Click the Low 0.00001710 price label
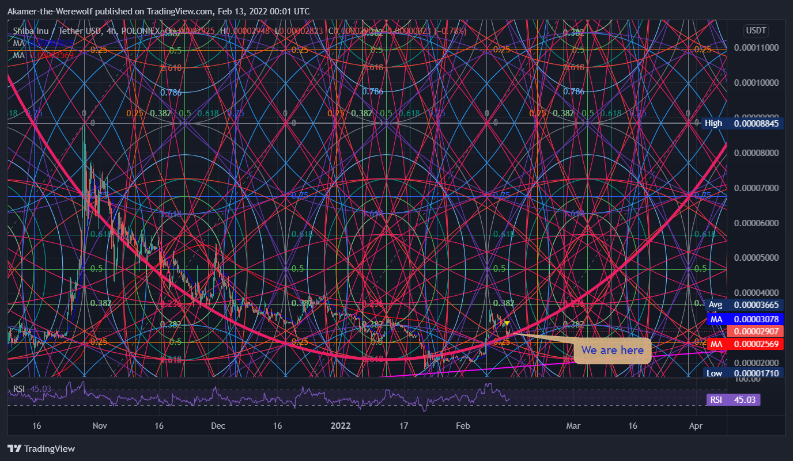Image resolution: width=793 pixels, height=461 pixels. pyautogui.click(x=745, y=374)
